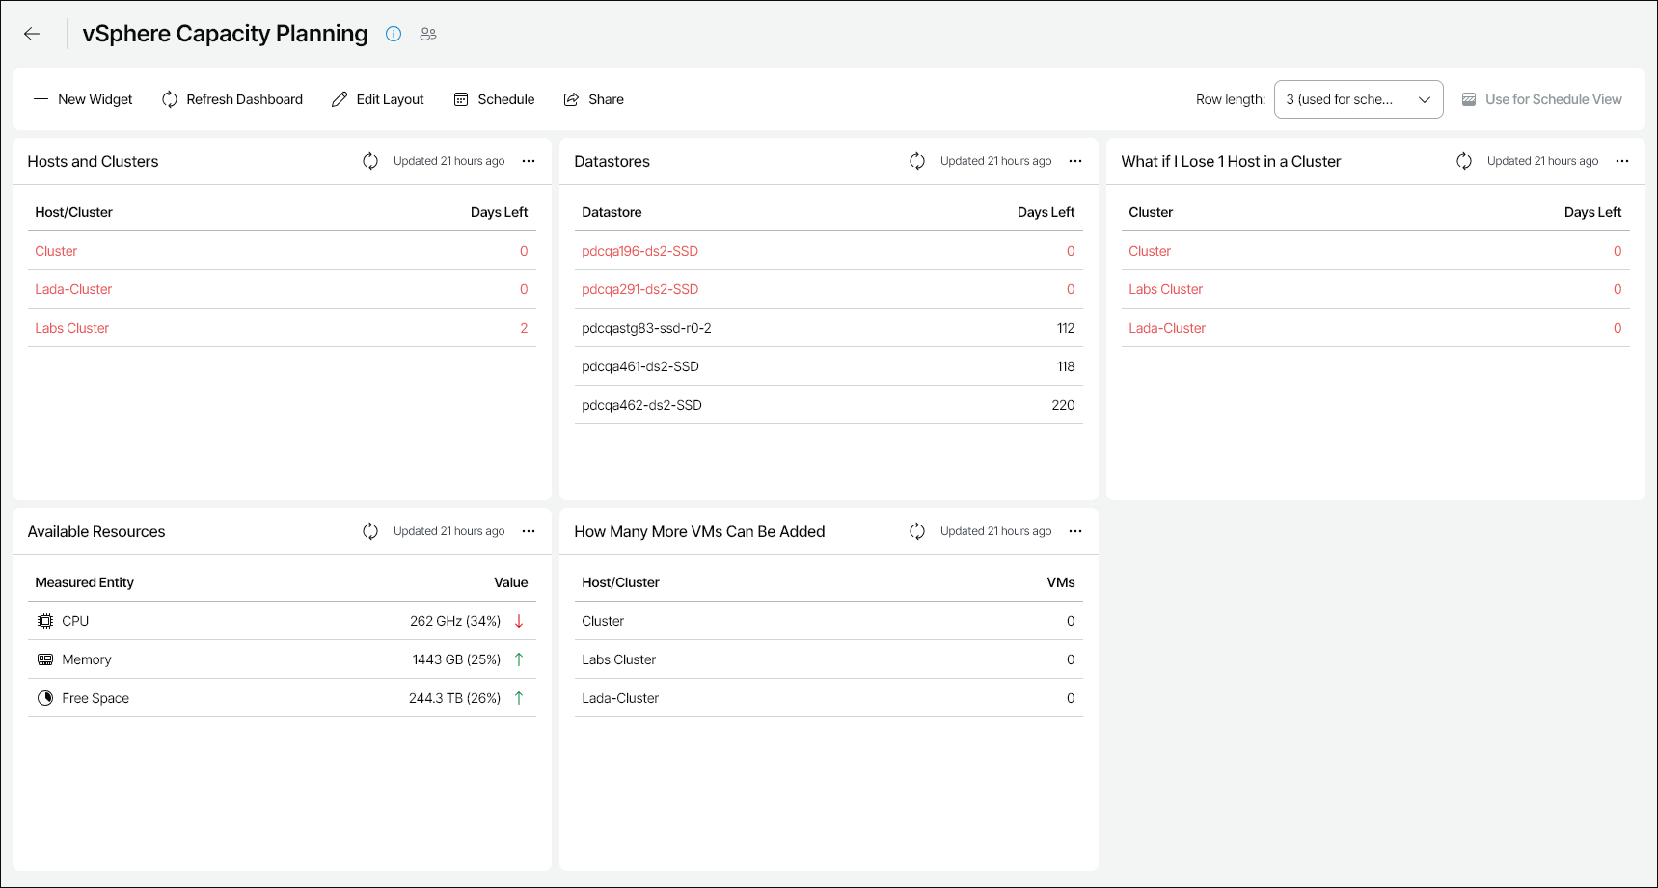This screenshot has height=888, width=1658.
Task: Click the 244.3 TB (26%) value
Action: (454, 698)
